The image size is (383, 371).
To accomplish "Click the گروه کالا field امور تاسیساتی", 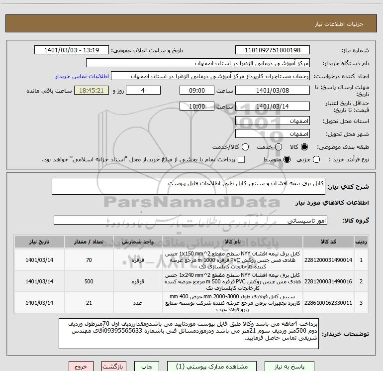I will (x=191, y=220).
